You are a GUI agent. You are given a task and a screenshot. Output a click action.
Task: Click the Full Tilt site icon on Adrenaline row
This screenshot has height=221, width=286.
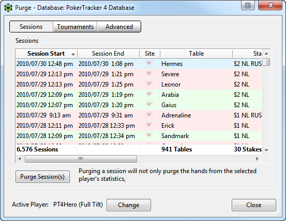coord(149,115)
